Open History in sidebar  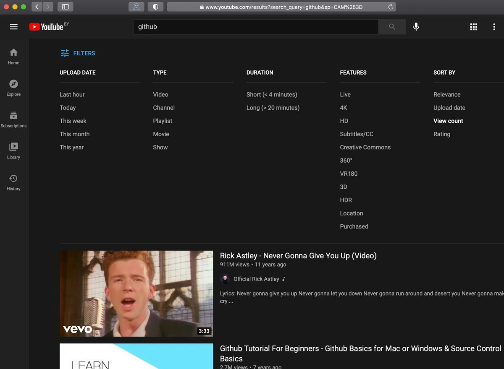coord(13,182)
